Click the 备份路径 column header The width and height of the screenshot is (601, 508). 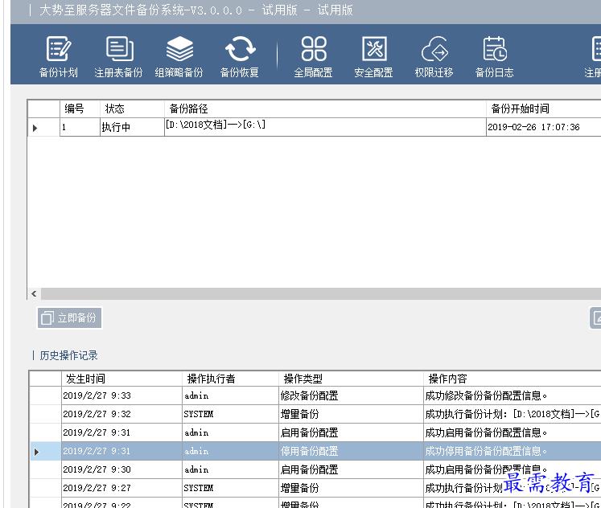click(x=325, y=109)
